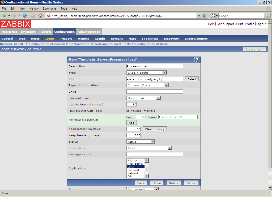
Task: Open the item form help question icon
Action: pyautogui.click(x=197, y=60)
